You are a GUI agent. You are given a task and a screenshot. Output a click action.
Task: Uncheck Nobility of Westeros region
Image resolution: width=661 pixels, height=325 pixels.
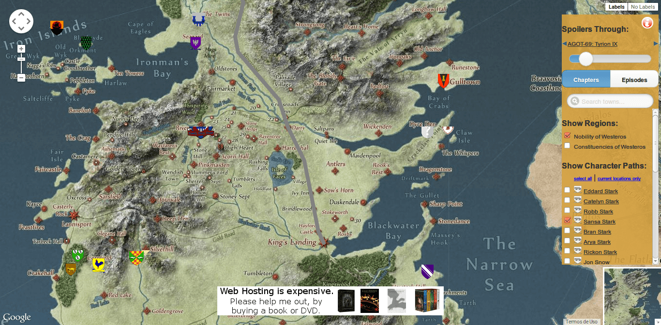tap(567, 136)
